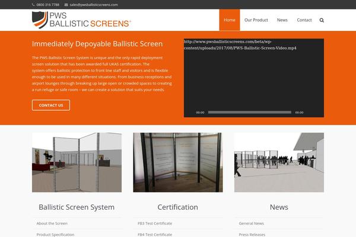The width and height of the screenshot is (356, 237).
Task: Click the video elapsed time 00:00 on the left
Action: click(200, 113)
